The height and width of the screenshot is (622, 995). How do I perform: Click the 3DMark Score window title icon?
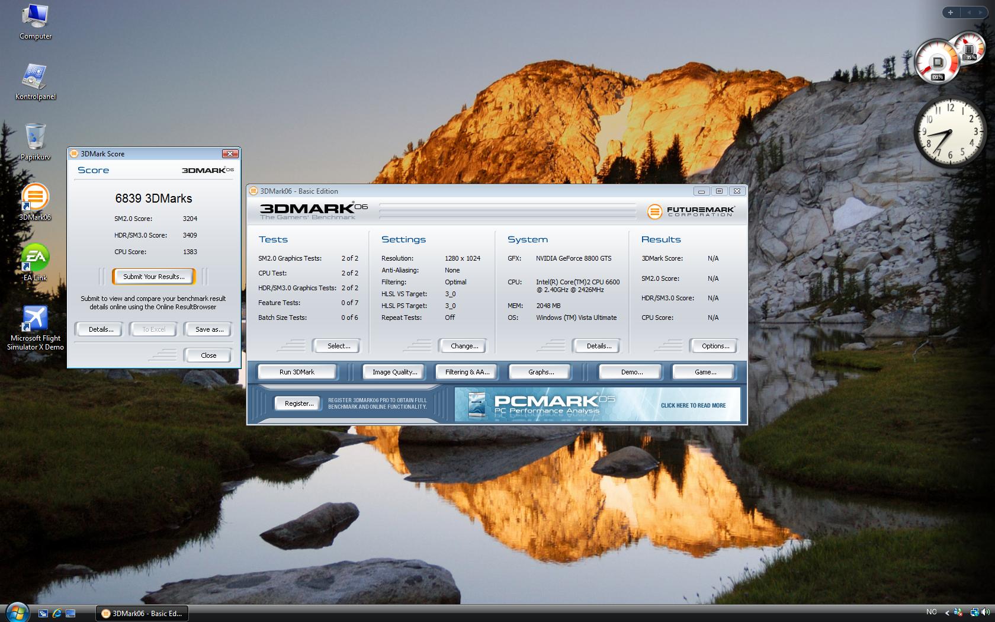click(74, 153)
